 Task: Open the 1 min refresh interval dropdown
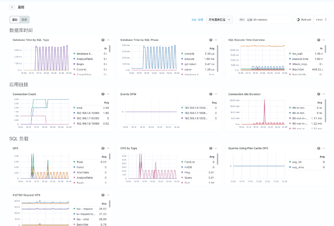(321, 19)
